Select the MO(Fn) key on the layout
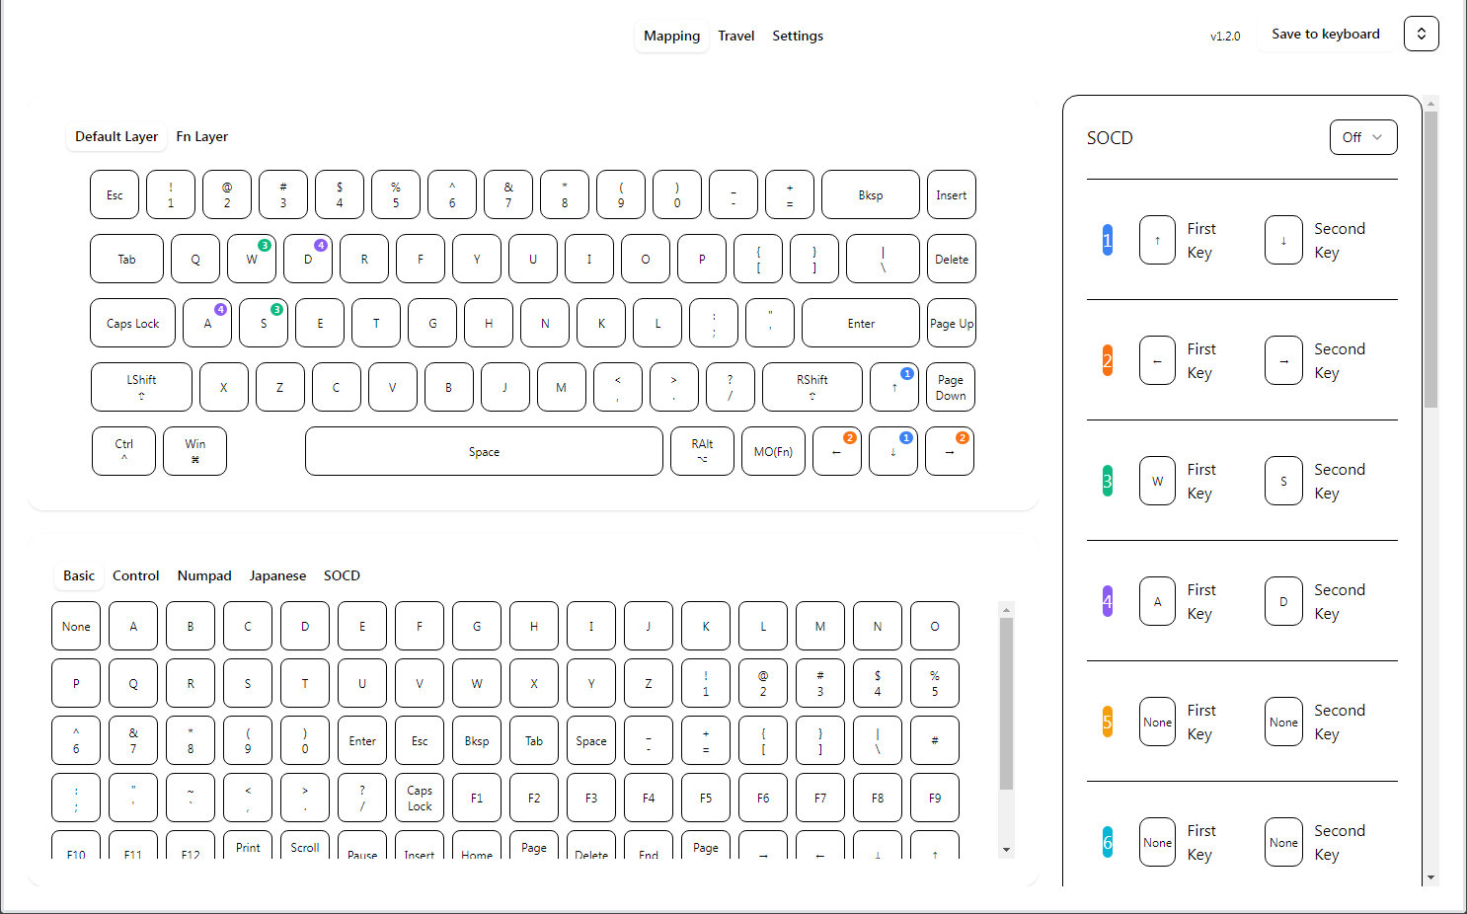 click(x=773, y=451)
